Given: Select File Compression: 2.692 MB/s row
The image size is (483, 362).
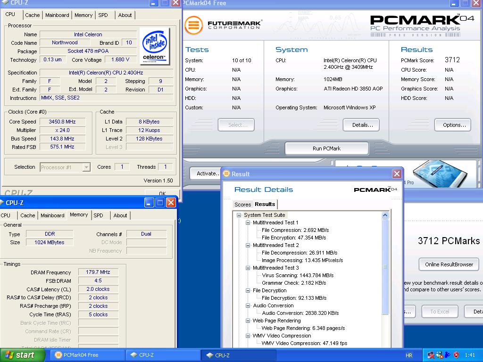Looking at the screenshot, I should point(295,230).
